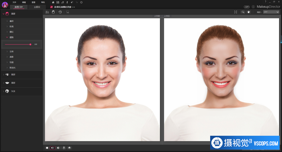
Task: Click the fit-to-screen arrows icon
Action: pyautogui.click(x=236, y=12)
